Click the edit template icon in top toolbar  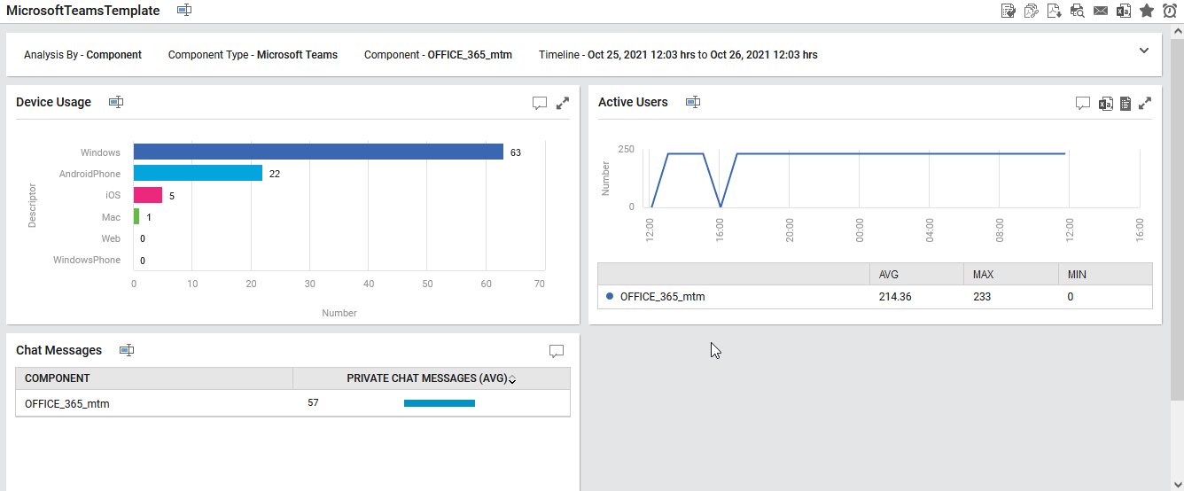[x=1009, y=11]
